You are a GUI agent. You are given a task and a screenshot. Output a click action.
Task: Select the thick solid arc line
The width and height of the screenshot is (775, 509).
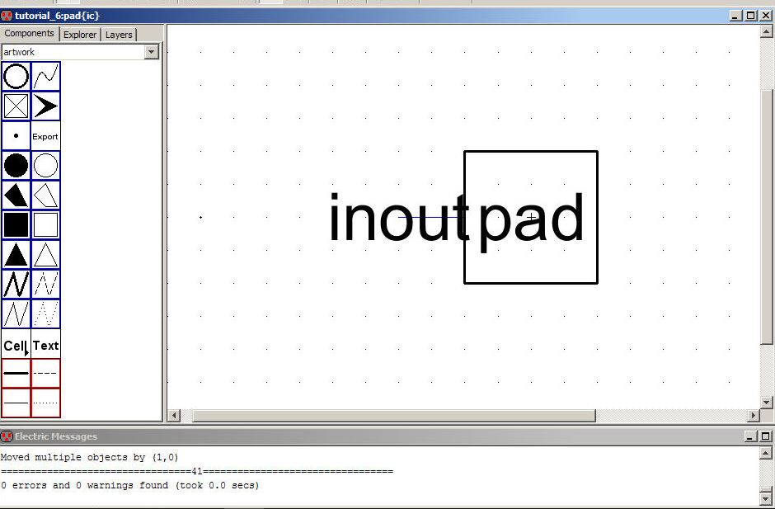point(16,373)
